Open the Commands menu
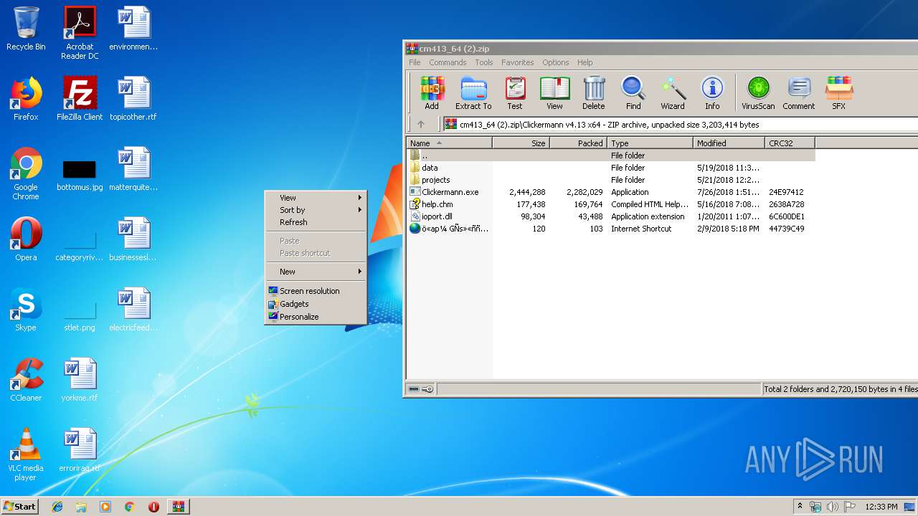Viewport: 918px width, 516px height. click(448, 62)
